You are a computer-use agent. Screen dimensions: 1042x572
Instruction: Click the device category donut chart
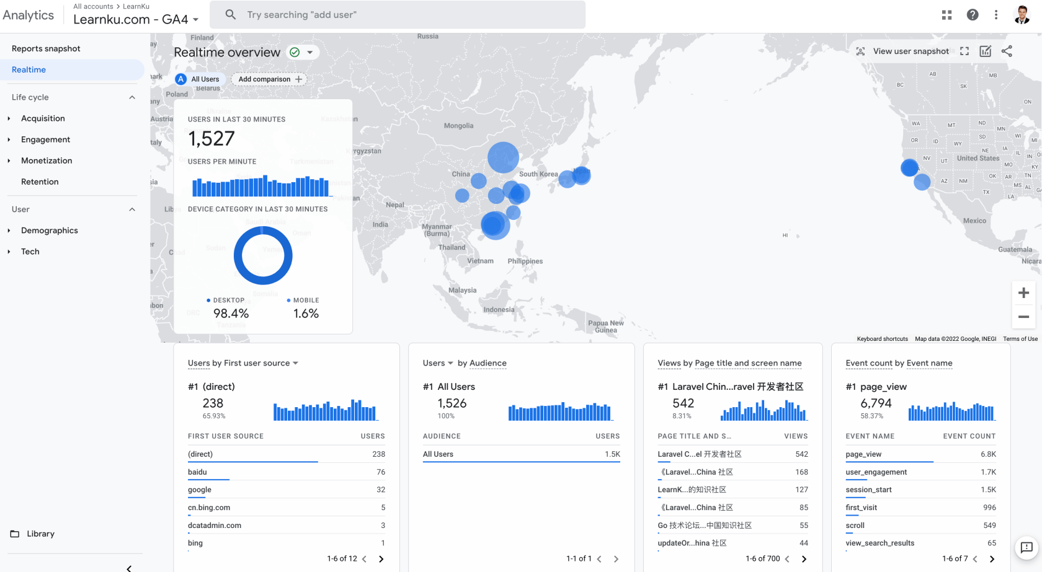coord(263,255)
